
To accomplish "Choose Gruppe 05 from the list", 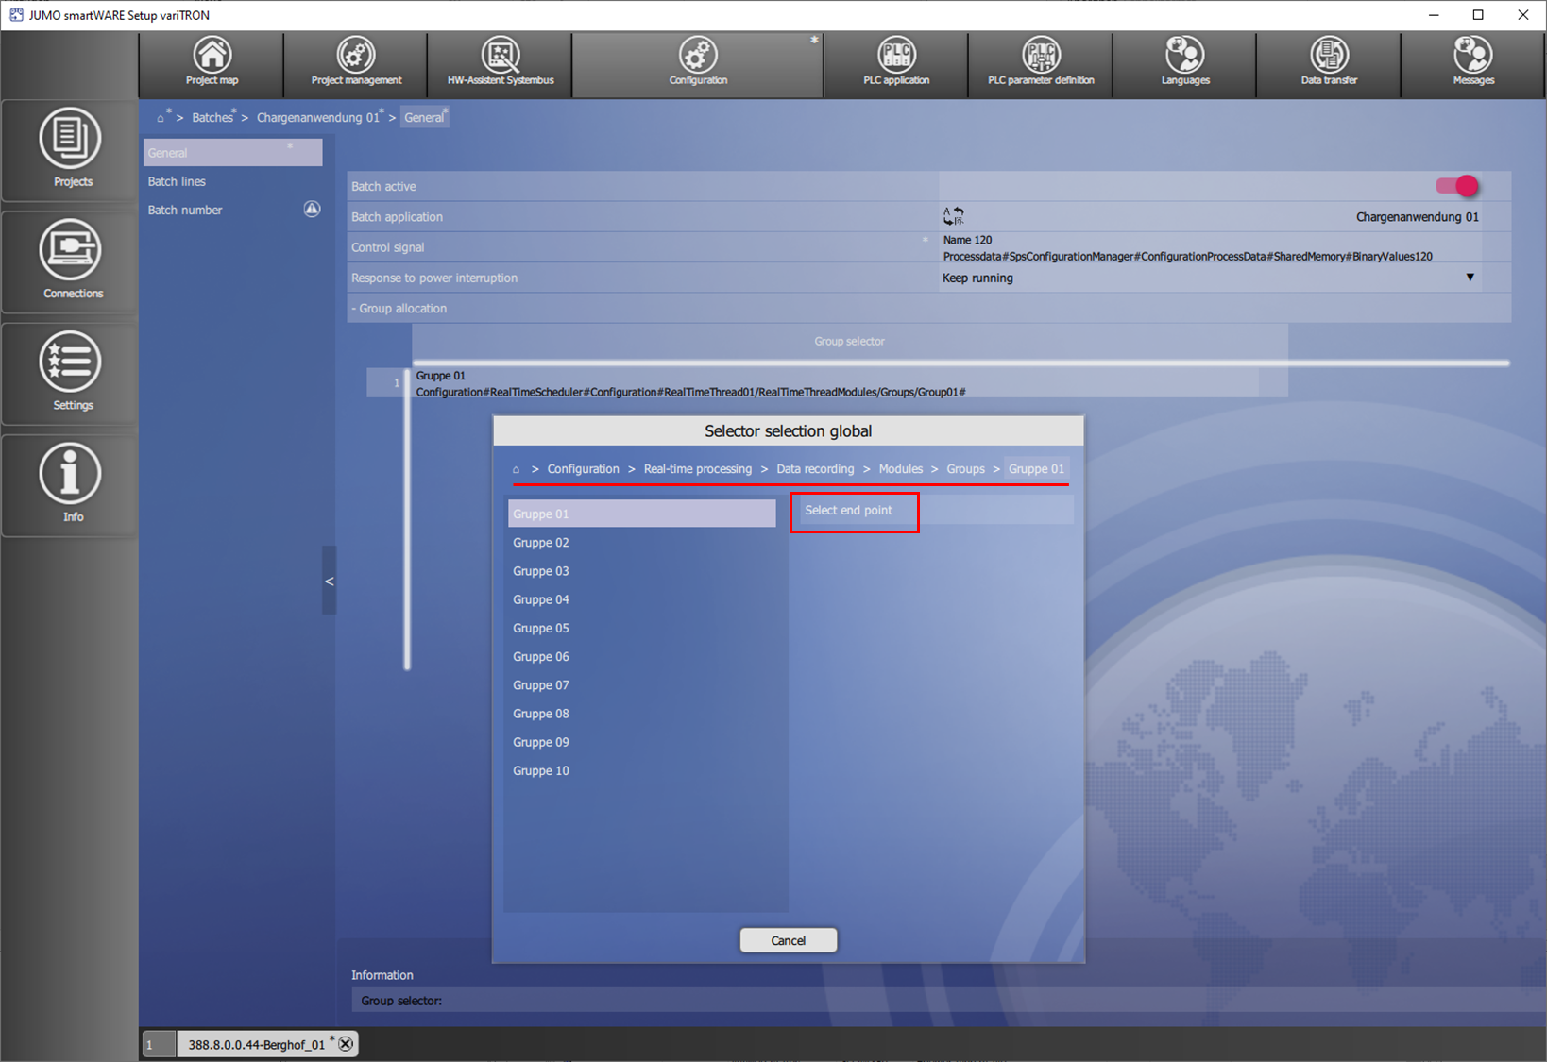I will click(541, 629).
